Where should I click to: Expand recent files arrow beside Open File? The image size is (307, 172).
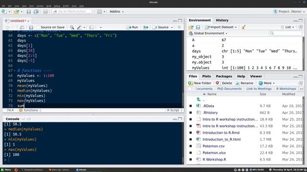click(x=22, y=11)
